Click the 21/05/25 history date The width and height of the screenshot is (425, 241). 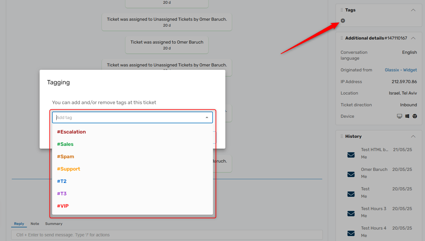click(402, 150)
